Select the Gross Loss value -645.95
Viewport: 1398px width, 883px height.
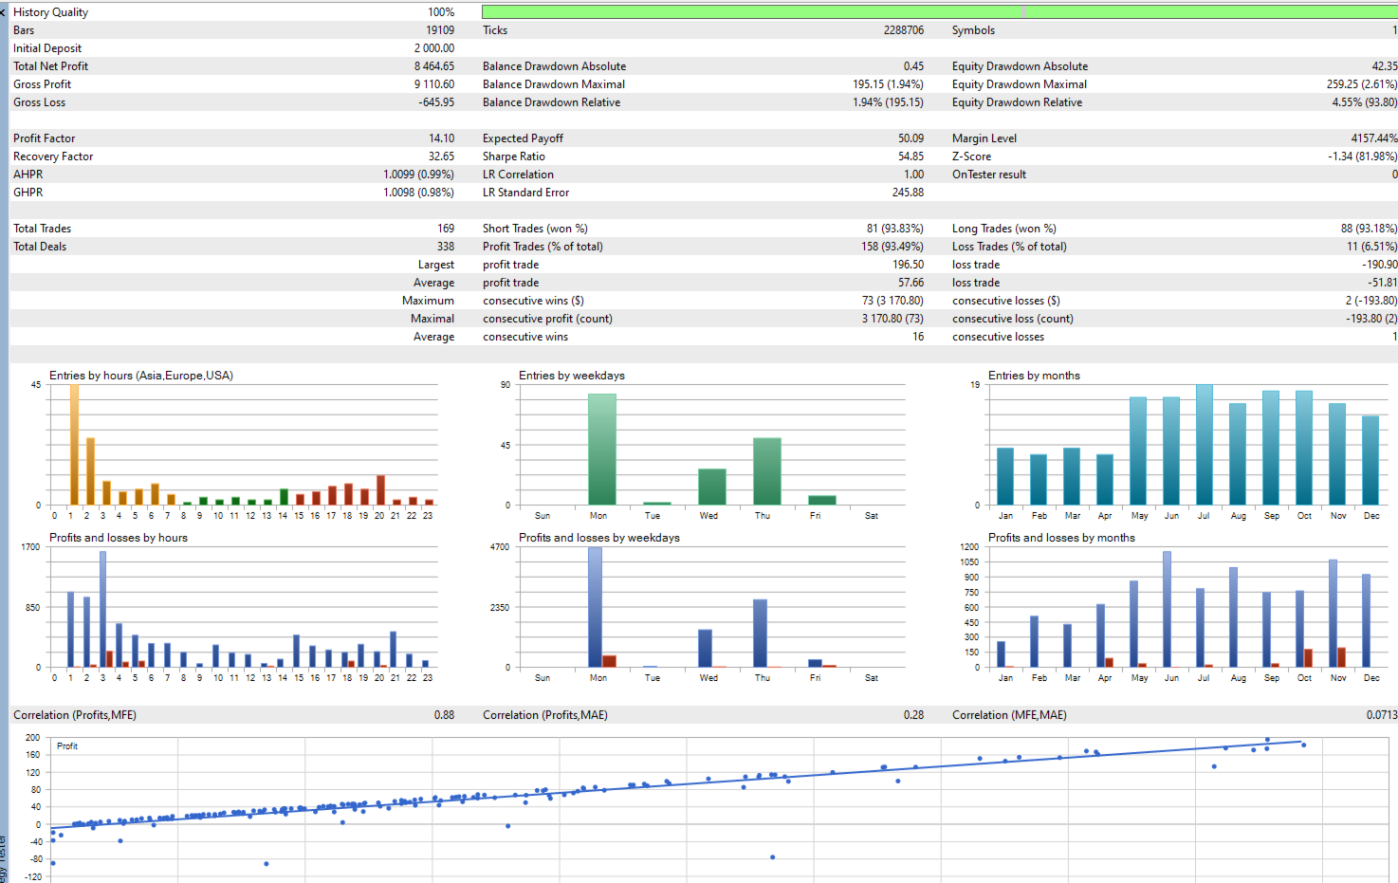(x=436, y=102)
